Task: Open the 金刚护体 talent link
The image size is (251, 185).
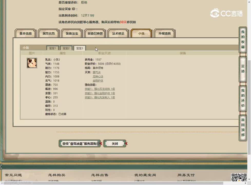Action: (98, 81)
